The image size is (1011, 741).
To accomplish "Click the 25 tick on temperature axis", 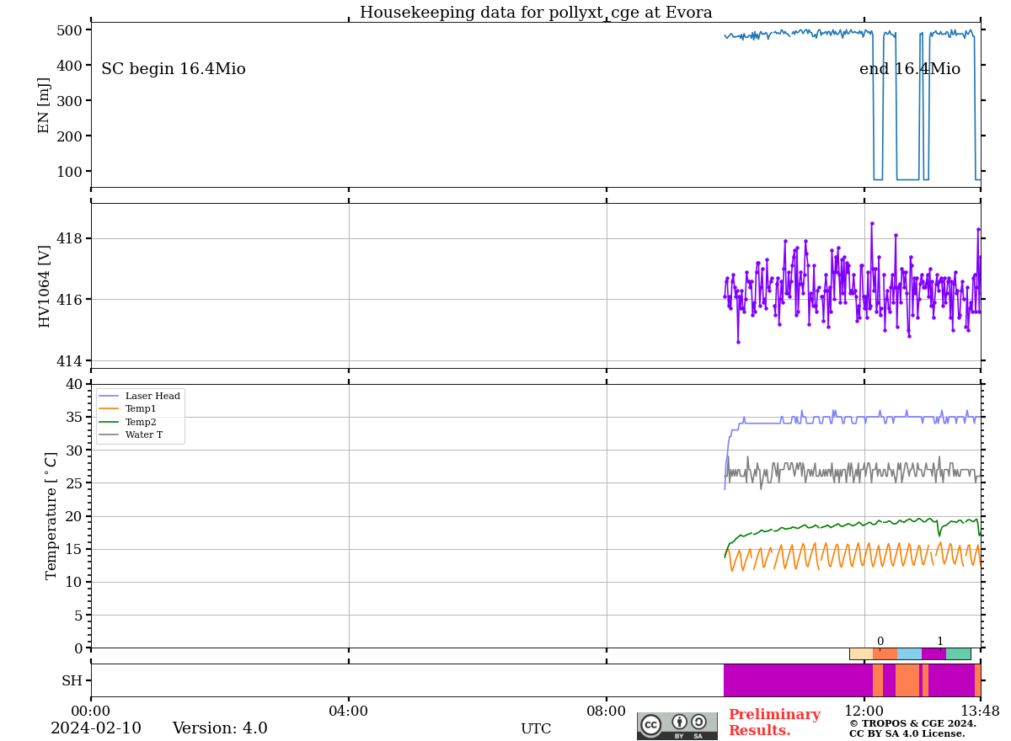I will click(74, 483).
